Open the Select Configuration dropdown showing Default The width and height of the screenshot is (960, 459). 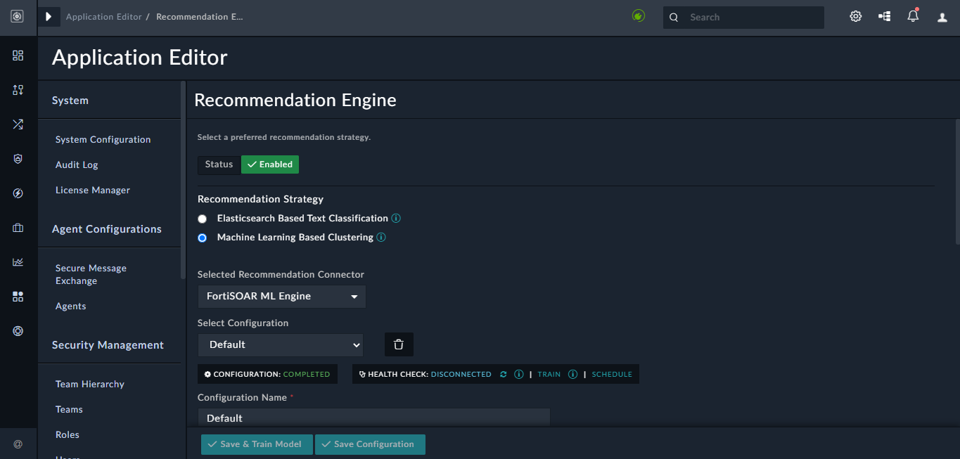[280, 344]
